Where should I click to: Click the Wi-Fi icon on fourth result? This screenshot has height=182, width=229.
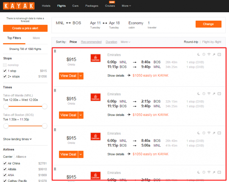click(x=209, y=172)
